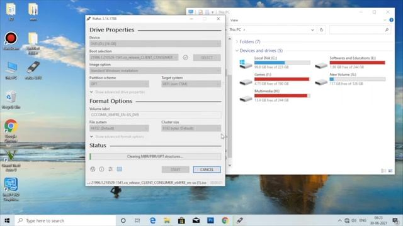Open Microsoft Store from taskbar
This screenshot has width=403, height=226.
pyautogui.click(x=181, y=220)
